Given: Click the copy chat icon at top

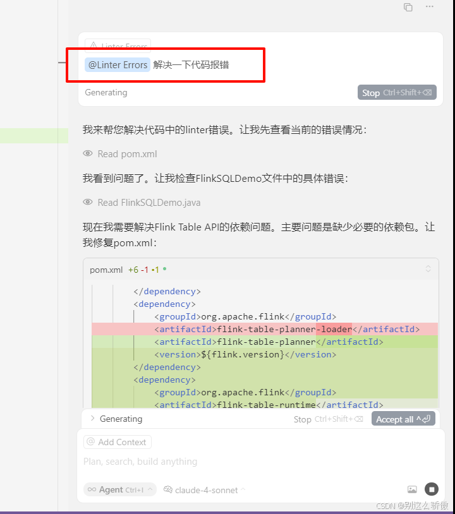Looking at the screenshot, I should tap(408, 7).
